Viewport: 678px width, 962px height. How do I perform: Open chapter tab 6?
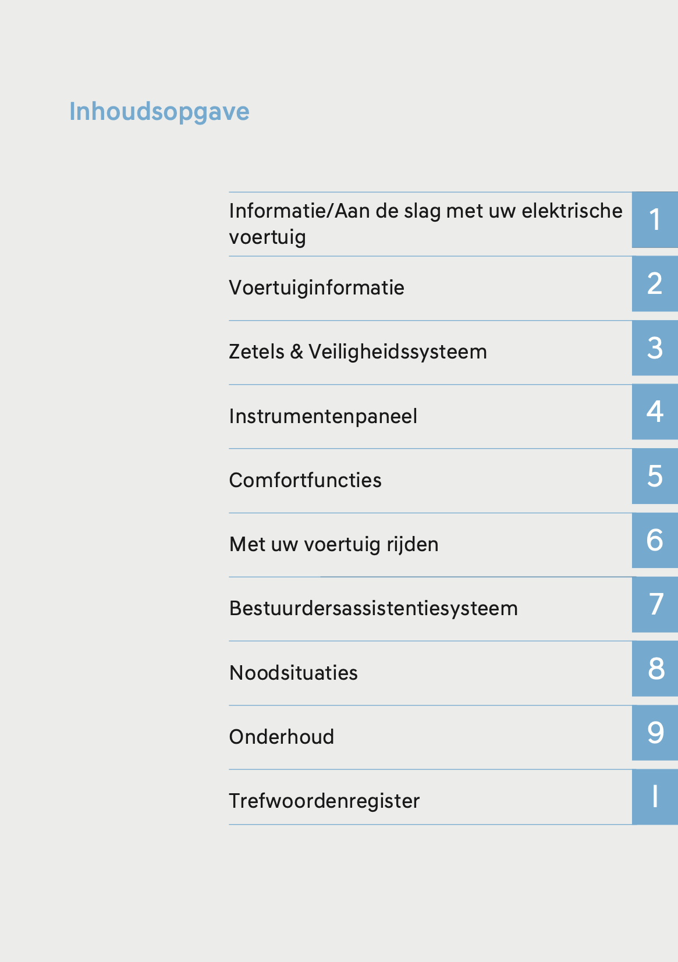(x=655, y=540)
